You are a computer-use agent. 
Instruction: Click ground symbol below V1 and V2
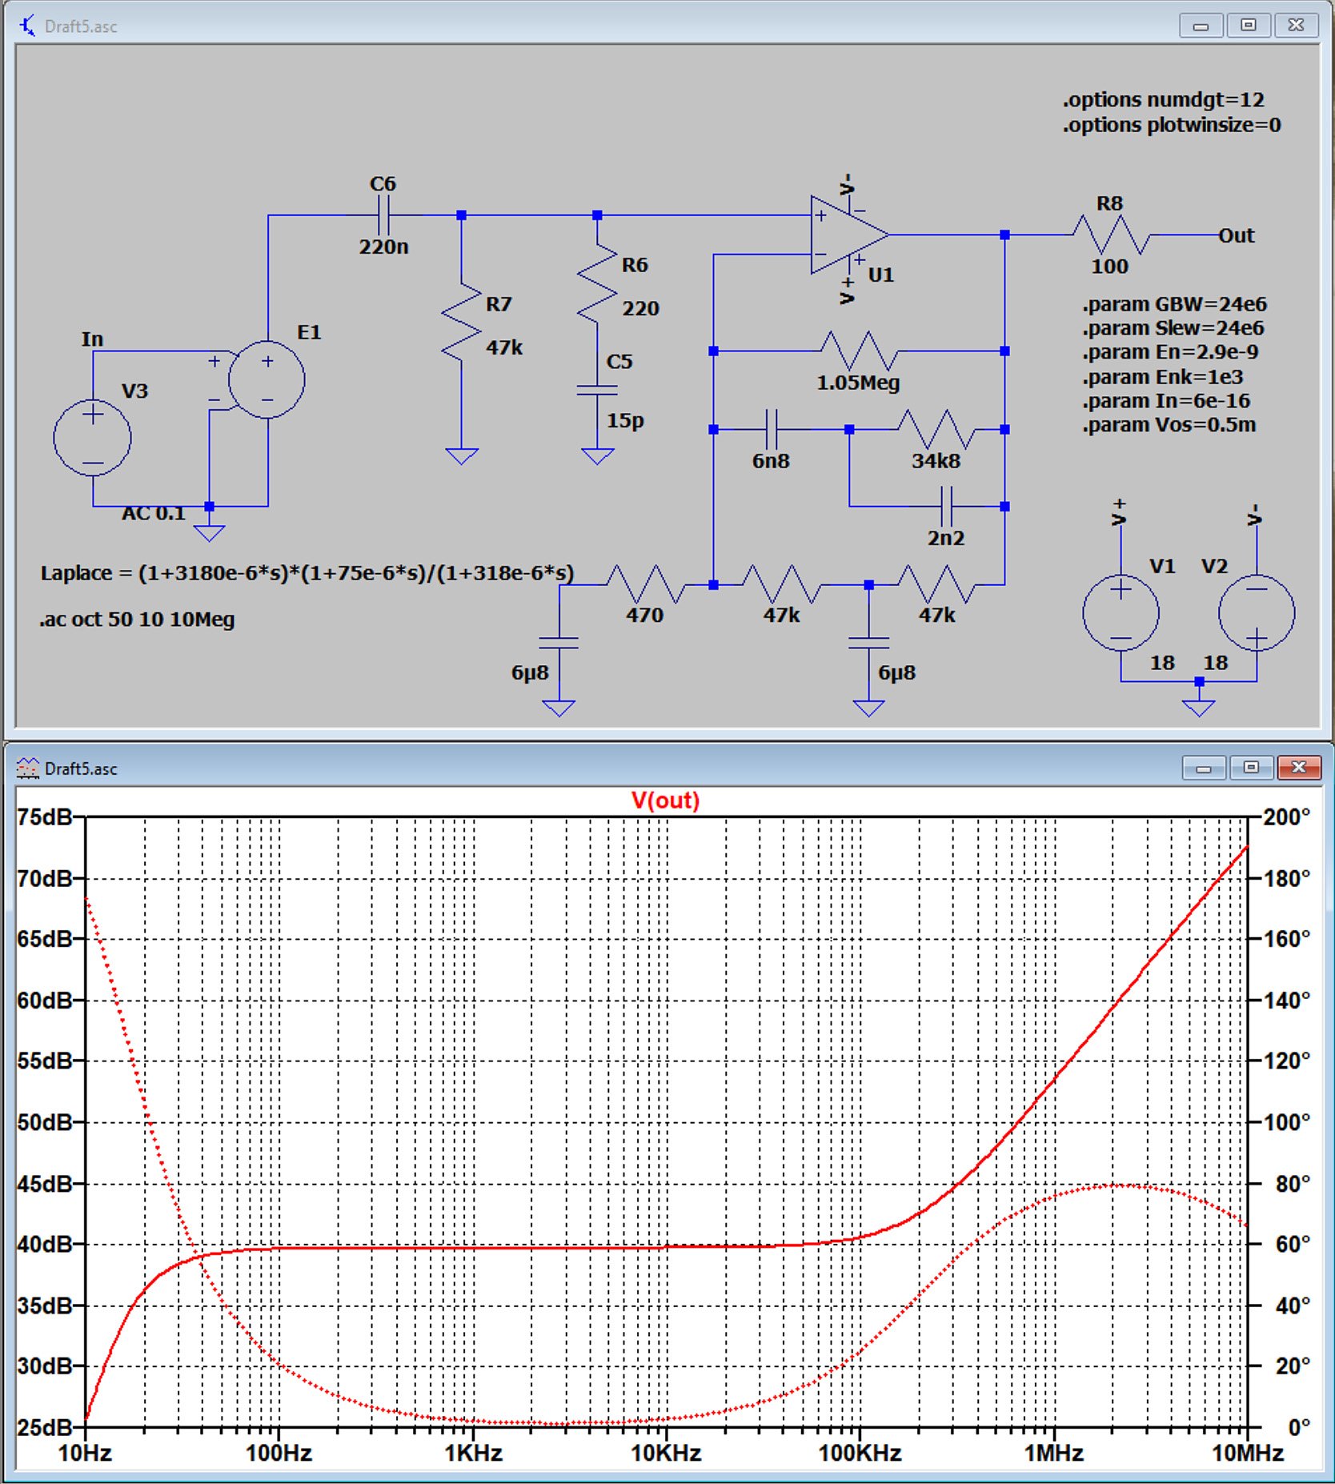[x=1199, y=708]
